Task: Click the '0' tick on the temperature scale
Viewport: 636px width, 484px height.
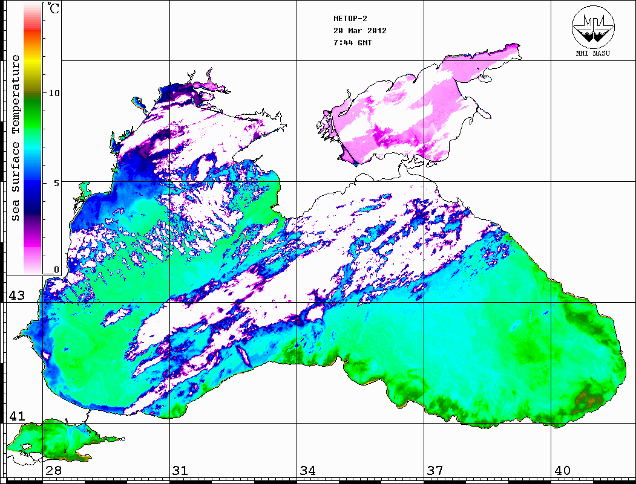Action: (x=56, y=269)
